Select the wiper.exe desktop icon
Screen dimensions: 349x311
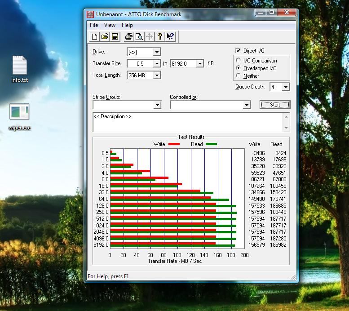point(19,117)
